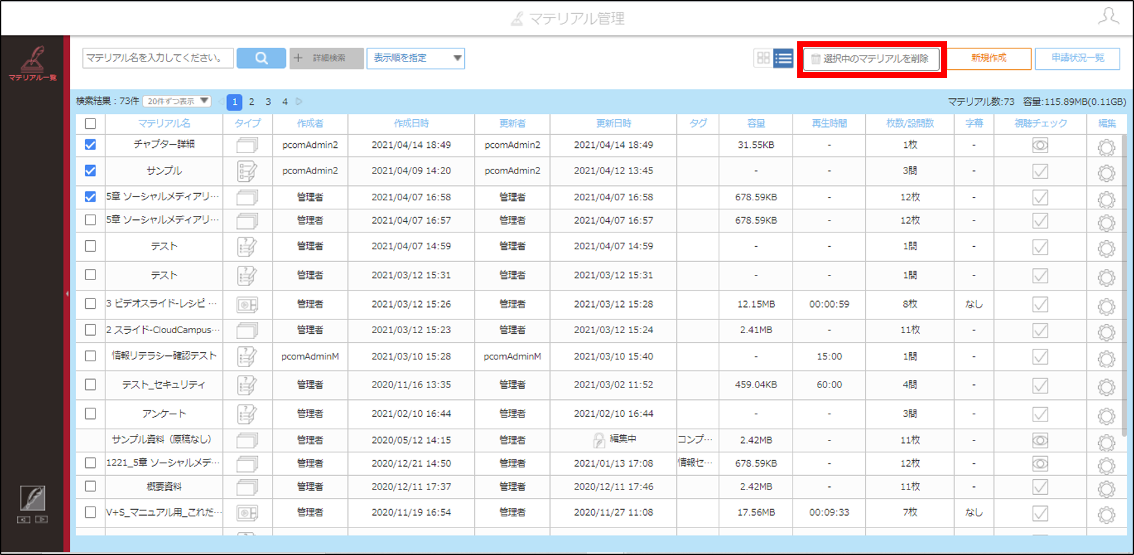The width and height of the screenshot is (1134, 555).
Task: Switch to list view icon
Action: pyautogui.click(x=783, y=58)
